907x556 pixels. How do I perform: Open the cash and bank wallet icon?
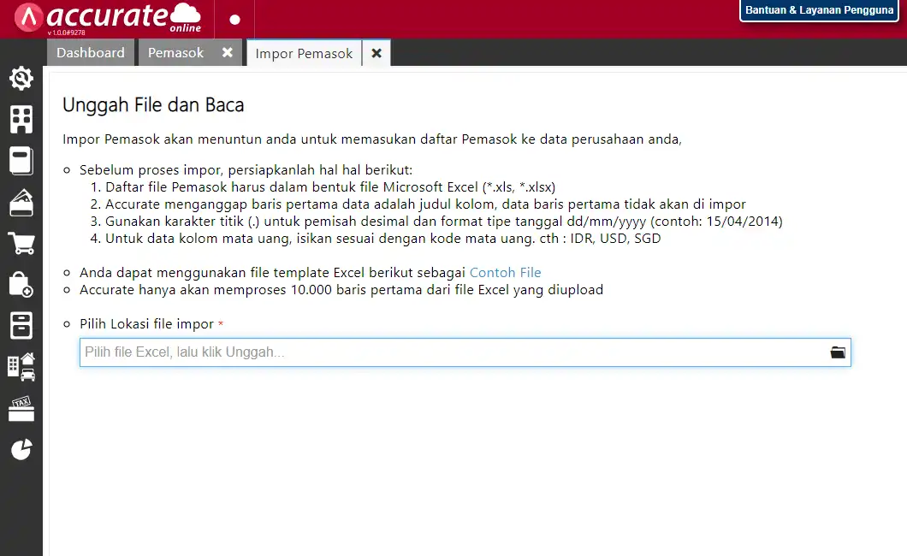tap(21, 202)
